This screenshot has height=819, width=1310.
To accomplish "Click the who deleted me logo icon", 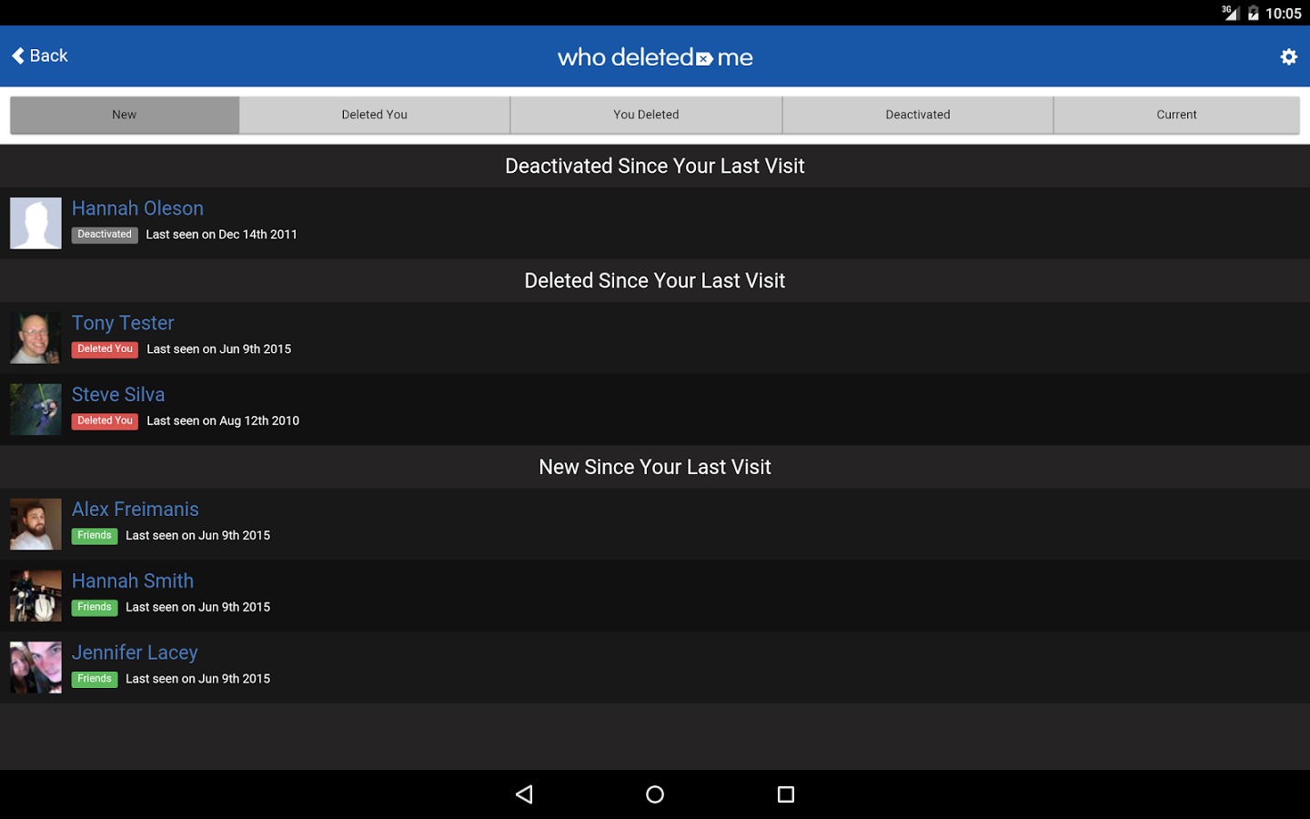I will [x=702, y=58].
